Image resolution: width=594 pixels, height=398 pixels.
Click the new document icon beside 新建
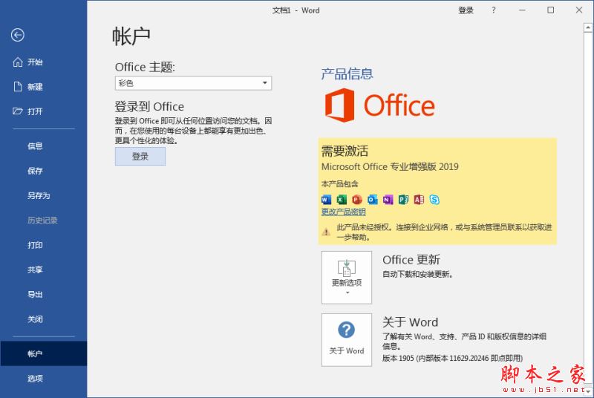click(18, 87)
